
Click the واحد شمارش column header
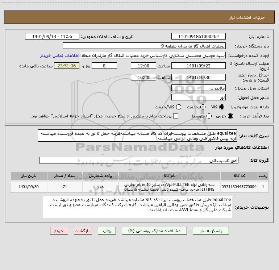(100, 176)
